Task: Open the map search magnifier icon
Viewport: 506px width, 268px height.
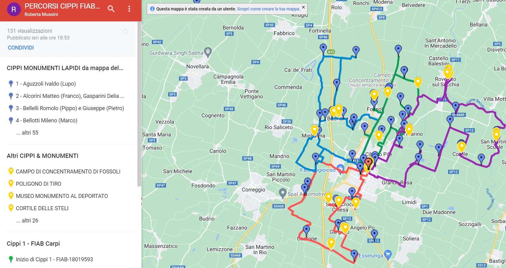Action: click(x=111, y=9)
